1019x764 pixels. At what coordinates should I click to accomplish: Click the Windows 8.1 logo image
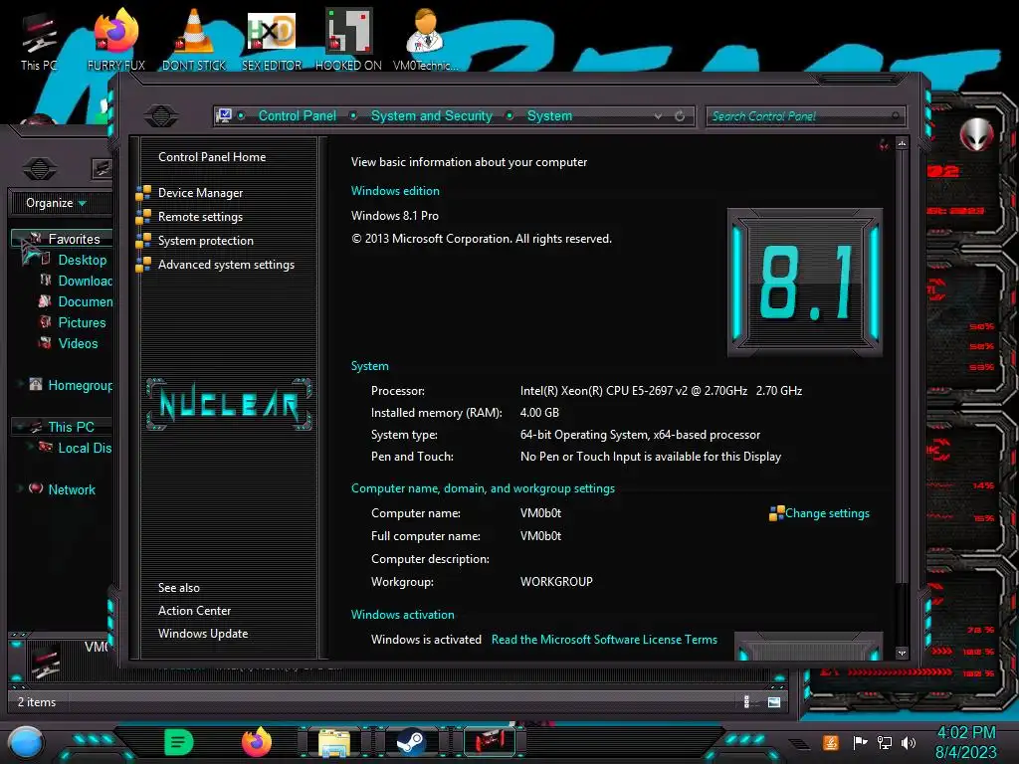pos(804,282)
